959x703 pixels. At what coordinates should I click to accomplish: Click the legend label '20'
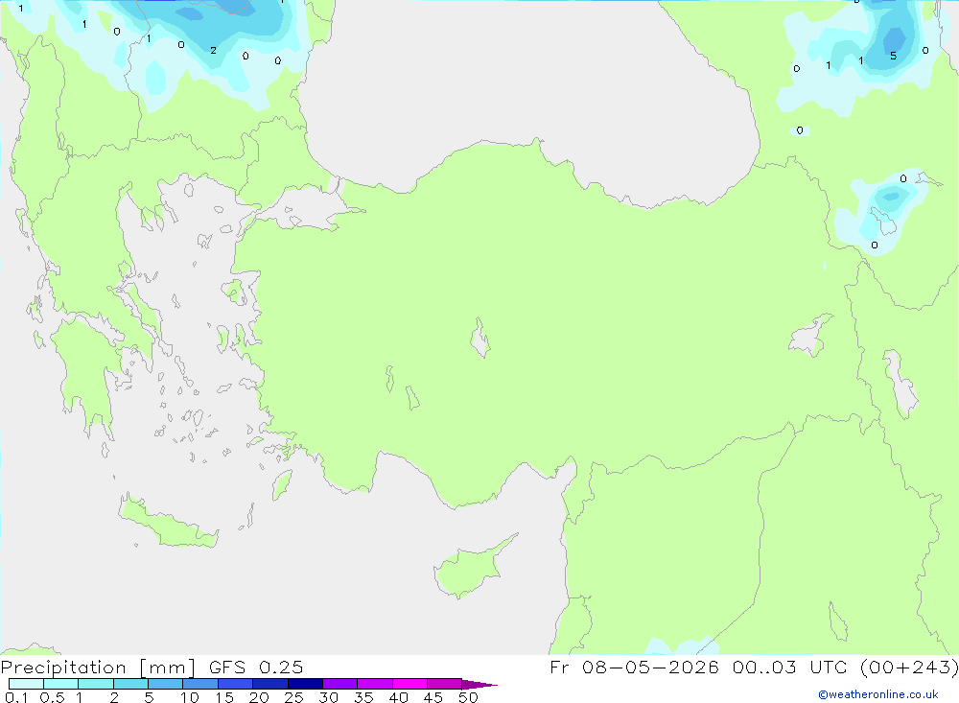pos(259,697)
